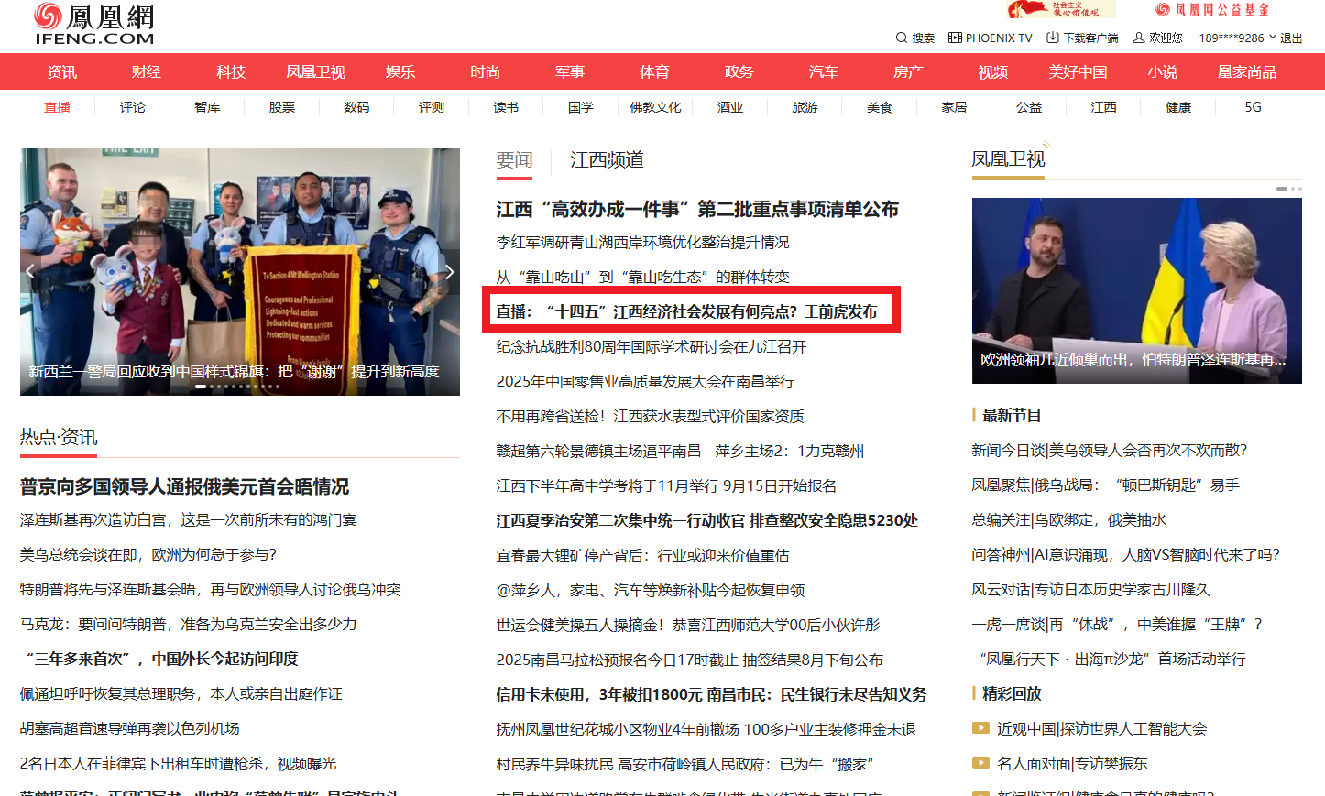Open 皇家尚品 in main navigation

pos(1247,71)
